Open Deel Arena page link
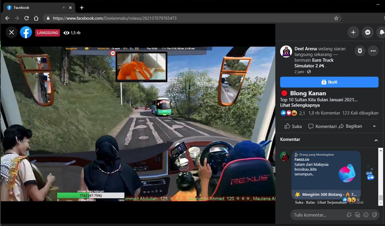The image size is (385, 226). coord(306,49)
